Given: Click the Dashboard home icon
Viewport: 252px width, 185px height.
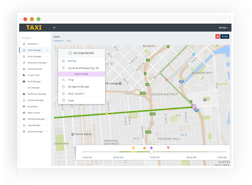Looking at the screenshot, I should (x=24, y=44).
